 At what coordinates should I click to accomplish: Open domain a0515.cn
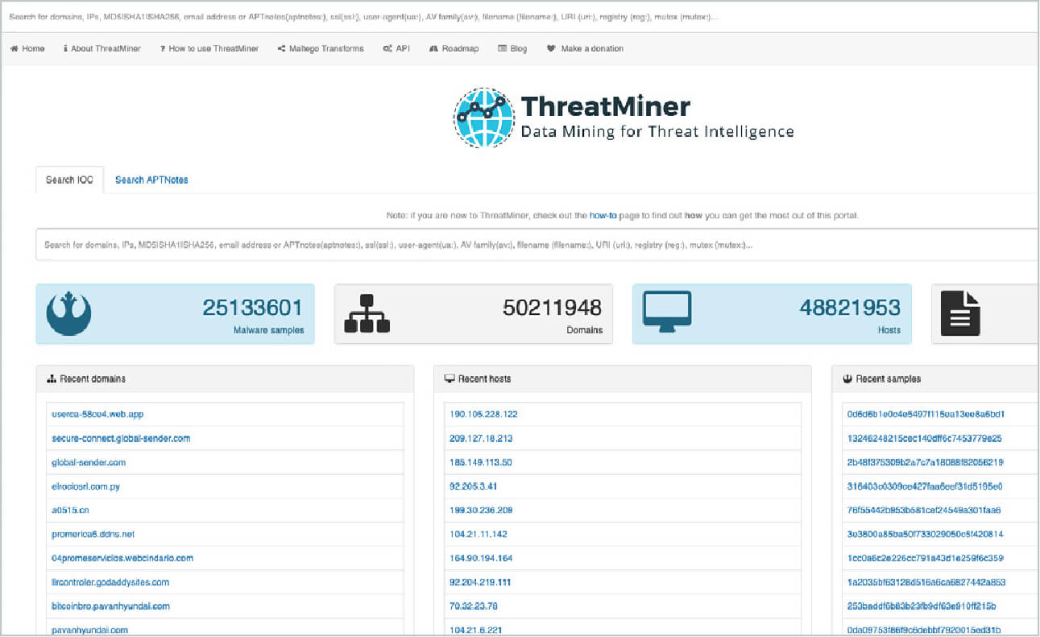coord(70,510)
